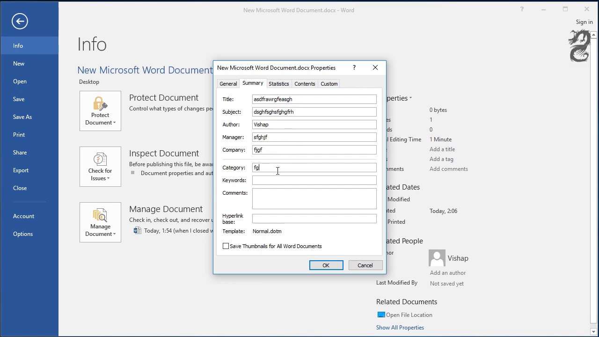Click the '1 Minute' editing time value

[440, 139]
